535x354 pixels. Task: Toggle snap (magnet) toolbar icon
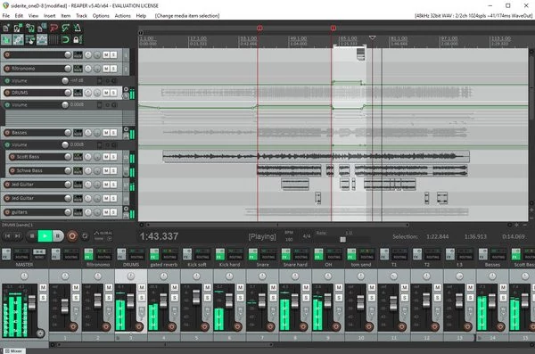coord(65,39)
